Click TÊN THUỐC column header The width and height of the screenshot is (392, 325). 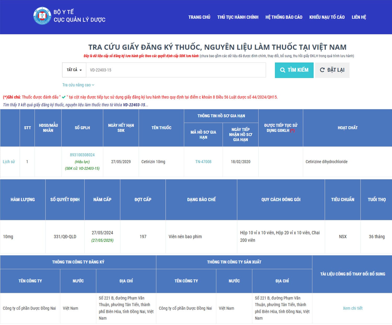[162, 128]
